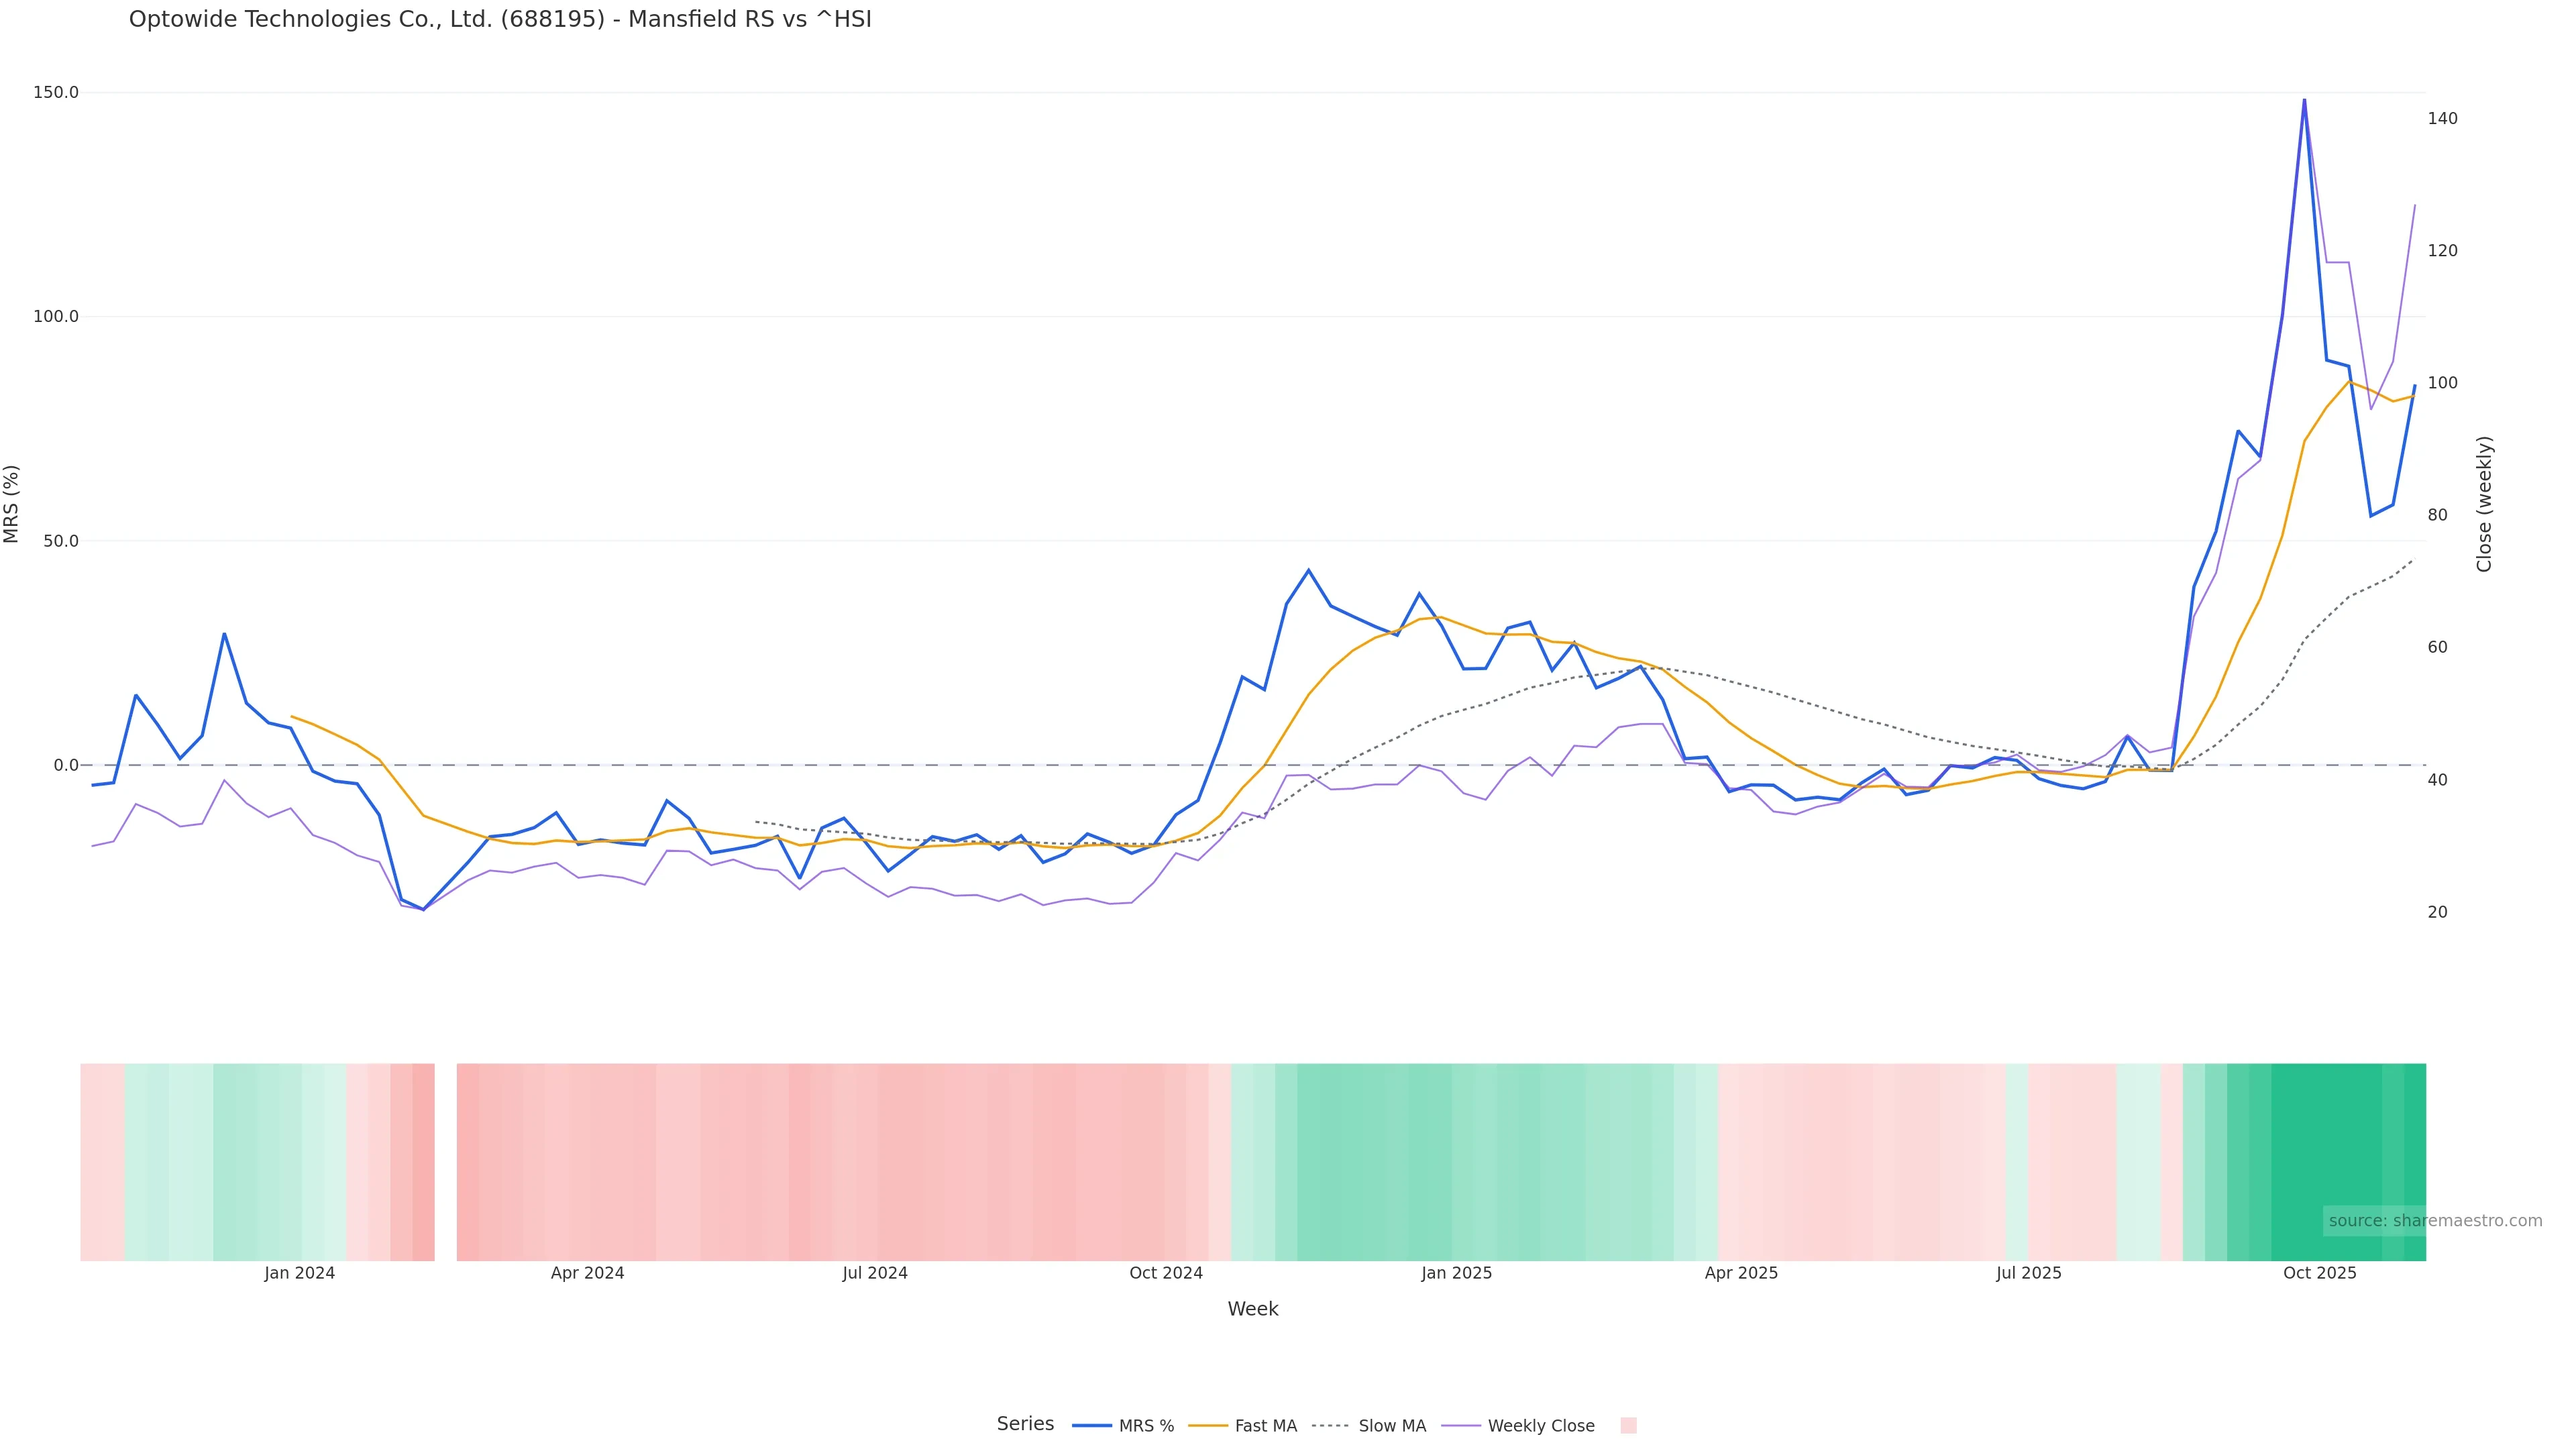Click the MRS (%) left axis title

tap(12, 504)
